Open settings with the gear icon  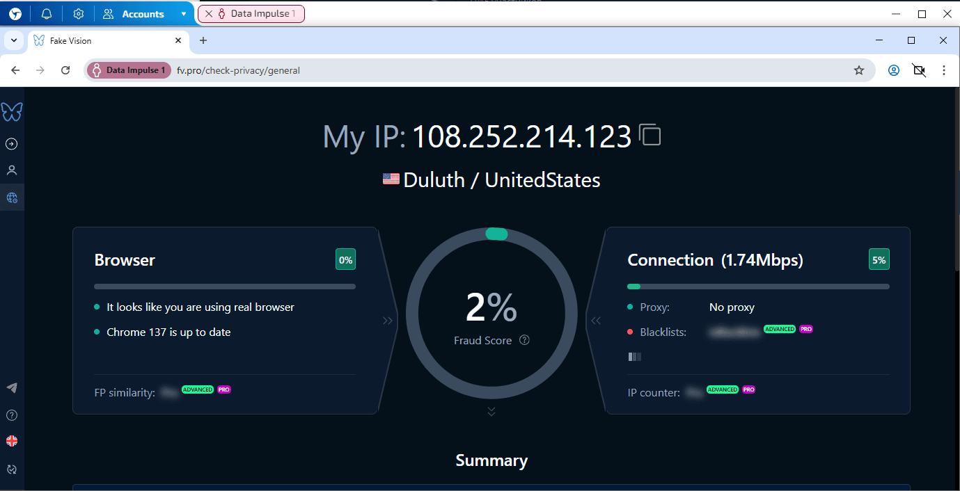78,13
